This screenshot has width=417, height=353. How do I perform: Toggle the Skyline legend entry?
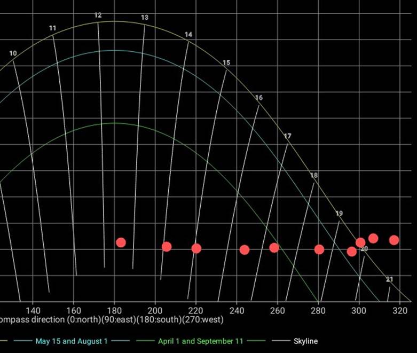(305, 341)
